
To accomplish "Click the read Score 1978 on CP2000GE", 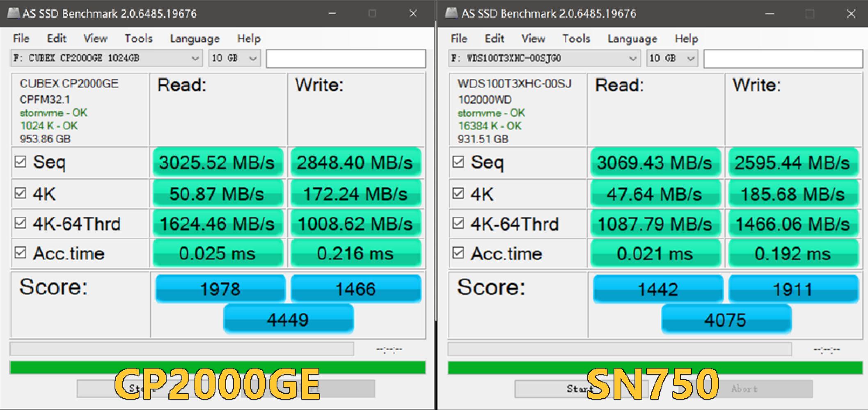I will (220, 289).
